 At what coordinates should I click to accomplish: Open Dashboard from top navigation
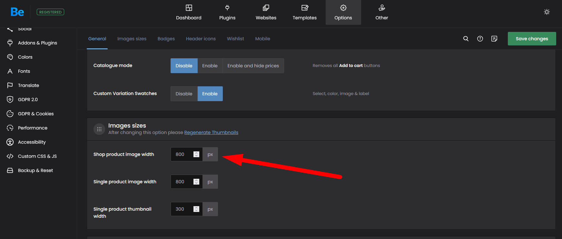click(x=189, y=13)
